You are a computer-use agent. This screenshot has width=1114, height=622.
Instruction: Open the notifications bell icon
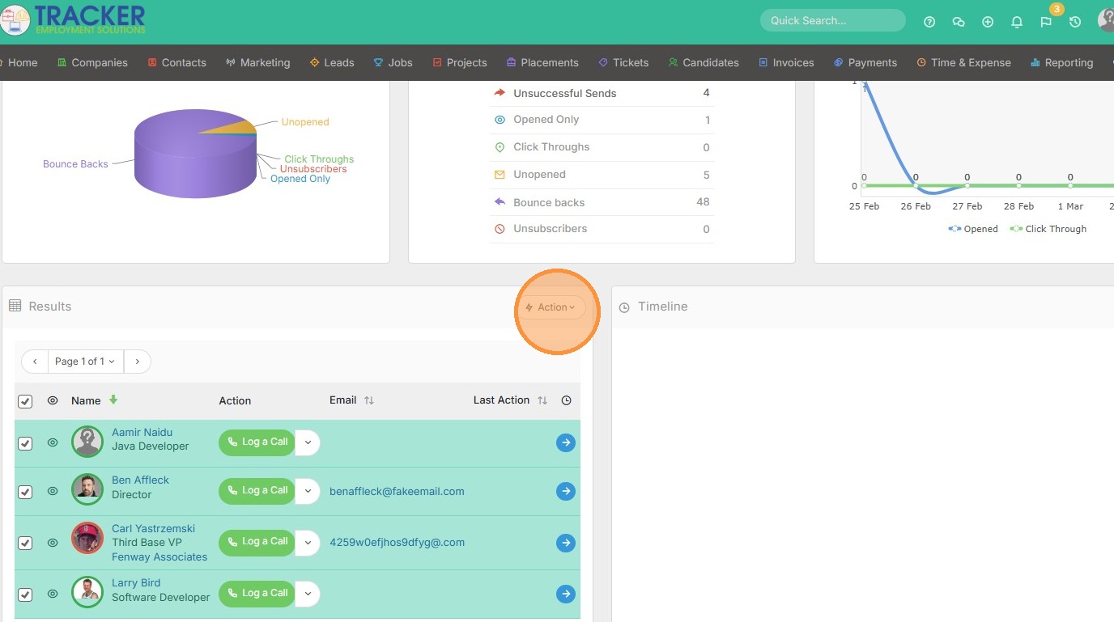coord(1017,23)
